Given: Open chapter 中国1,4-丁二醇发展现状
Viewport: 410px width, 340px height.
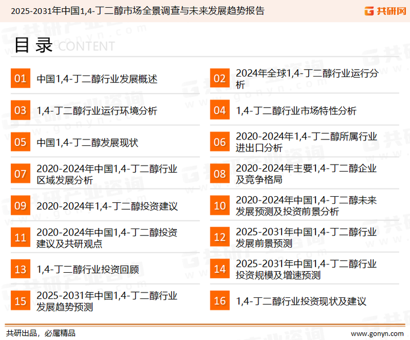Looking at the screenshot, I should pyautogui.click(x=87, y=143).
